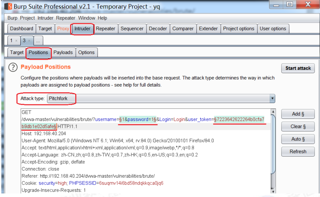Image resolution: width=320 pixels, height=197 pixels.
Task: Open the Decoder tab
Action: tap(158, 29)
